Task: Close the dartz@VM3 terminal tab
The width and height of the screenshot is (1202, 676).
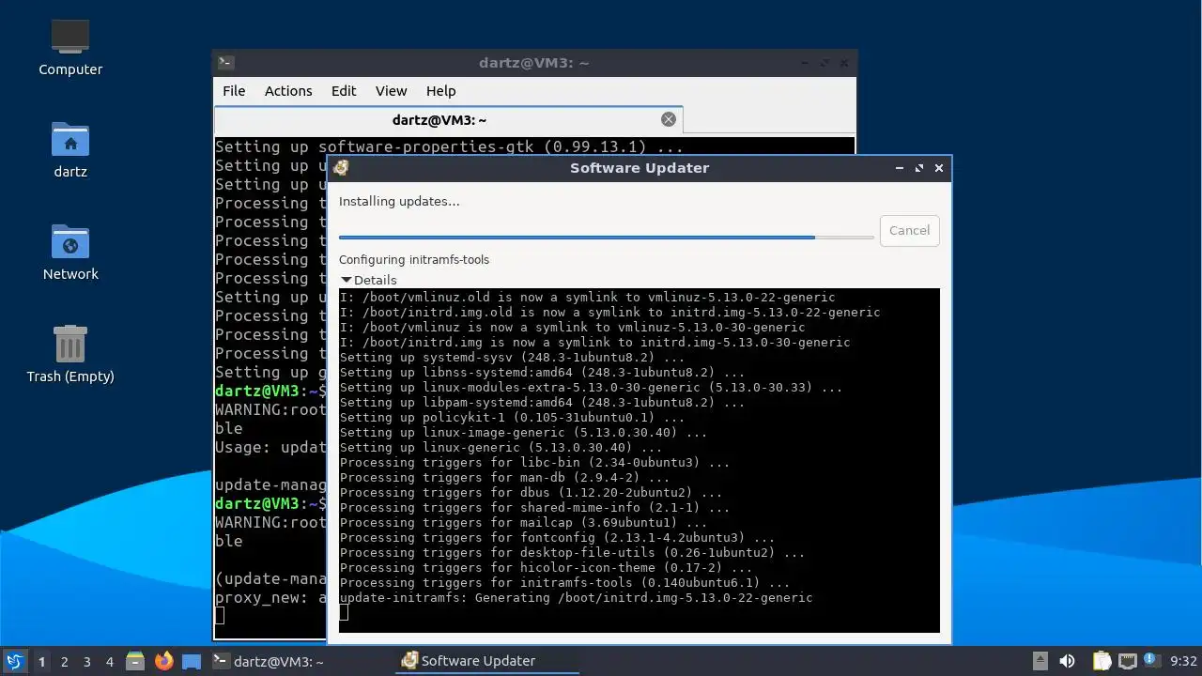Action: click(x=669, y=119)
